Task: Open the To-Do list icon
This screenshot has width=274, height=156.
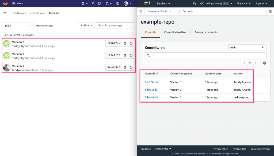Action: tap(118, 3)
